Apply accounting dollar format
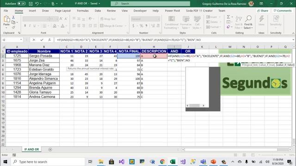Viewport: 296px width, 166px height. tap(133, 26)
